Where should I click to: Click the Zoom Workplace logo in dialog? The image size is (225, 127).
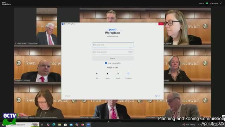point(112,31)
